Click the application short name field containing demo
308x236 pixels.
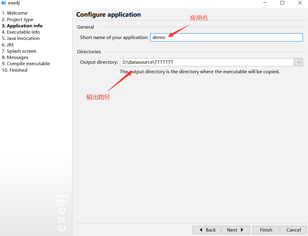tap(226, 37)
